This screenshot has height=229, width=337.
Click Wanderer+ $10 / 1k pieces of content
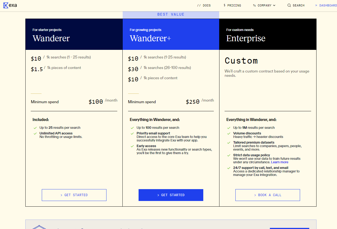tap(153, 79)
